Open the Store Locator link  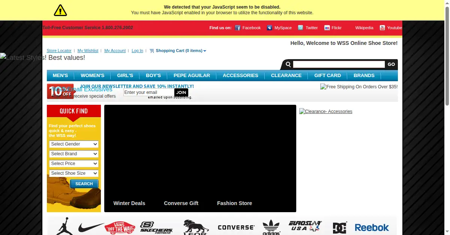[59, 51]
